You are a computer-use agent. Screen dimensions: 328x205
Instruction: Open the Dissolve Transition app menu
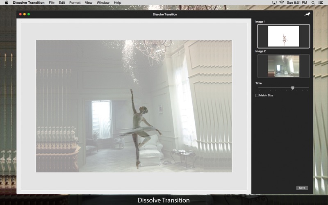[x=29, y=2]
